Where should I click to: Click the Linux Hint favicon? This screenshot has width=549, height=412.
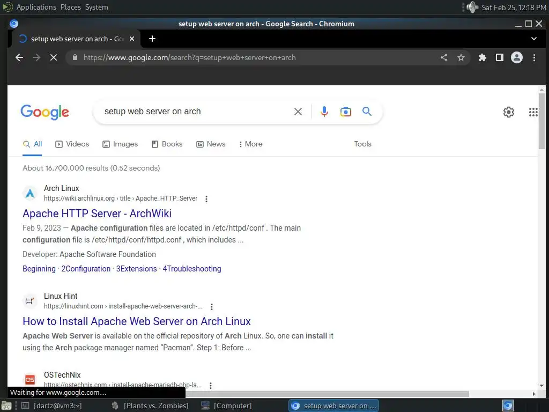30,301
